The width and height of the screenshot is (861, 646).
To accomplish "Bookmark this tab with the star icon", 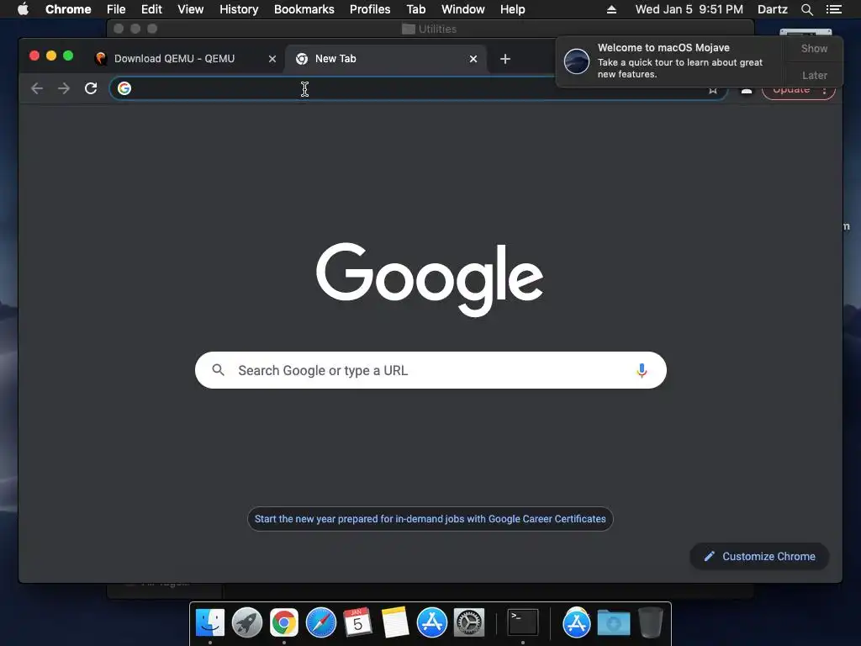I will tap(713, 90).
